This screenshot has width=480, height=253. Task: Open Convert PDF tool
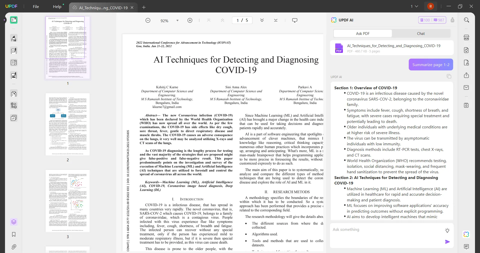pyautogui.click(x=466, y=50)
